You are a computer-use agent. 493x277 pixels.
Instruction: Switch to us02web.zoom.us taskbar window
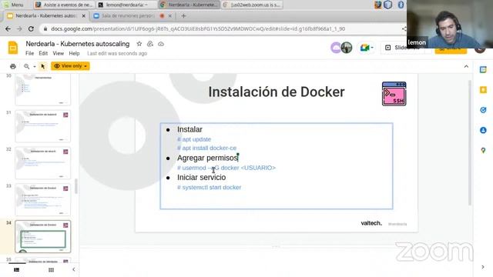click(x=252, y=5)
